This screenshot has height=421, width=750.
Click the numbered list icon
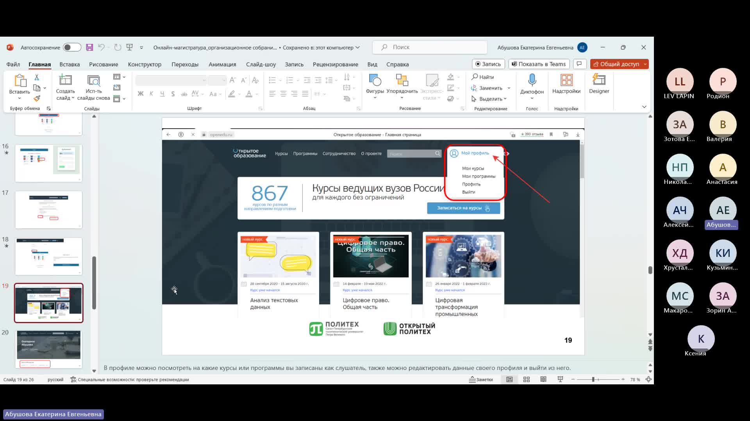[289, 80]
